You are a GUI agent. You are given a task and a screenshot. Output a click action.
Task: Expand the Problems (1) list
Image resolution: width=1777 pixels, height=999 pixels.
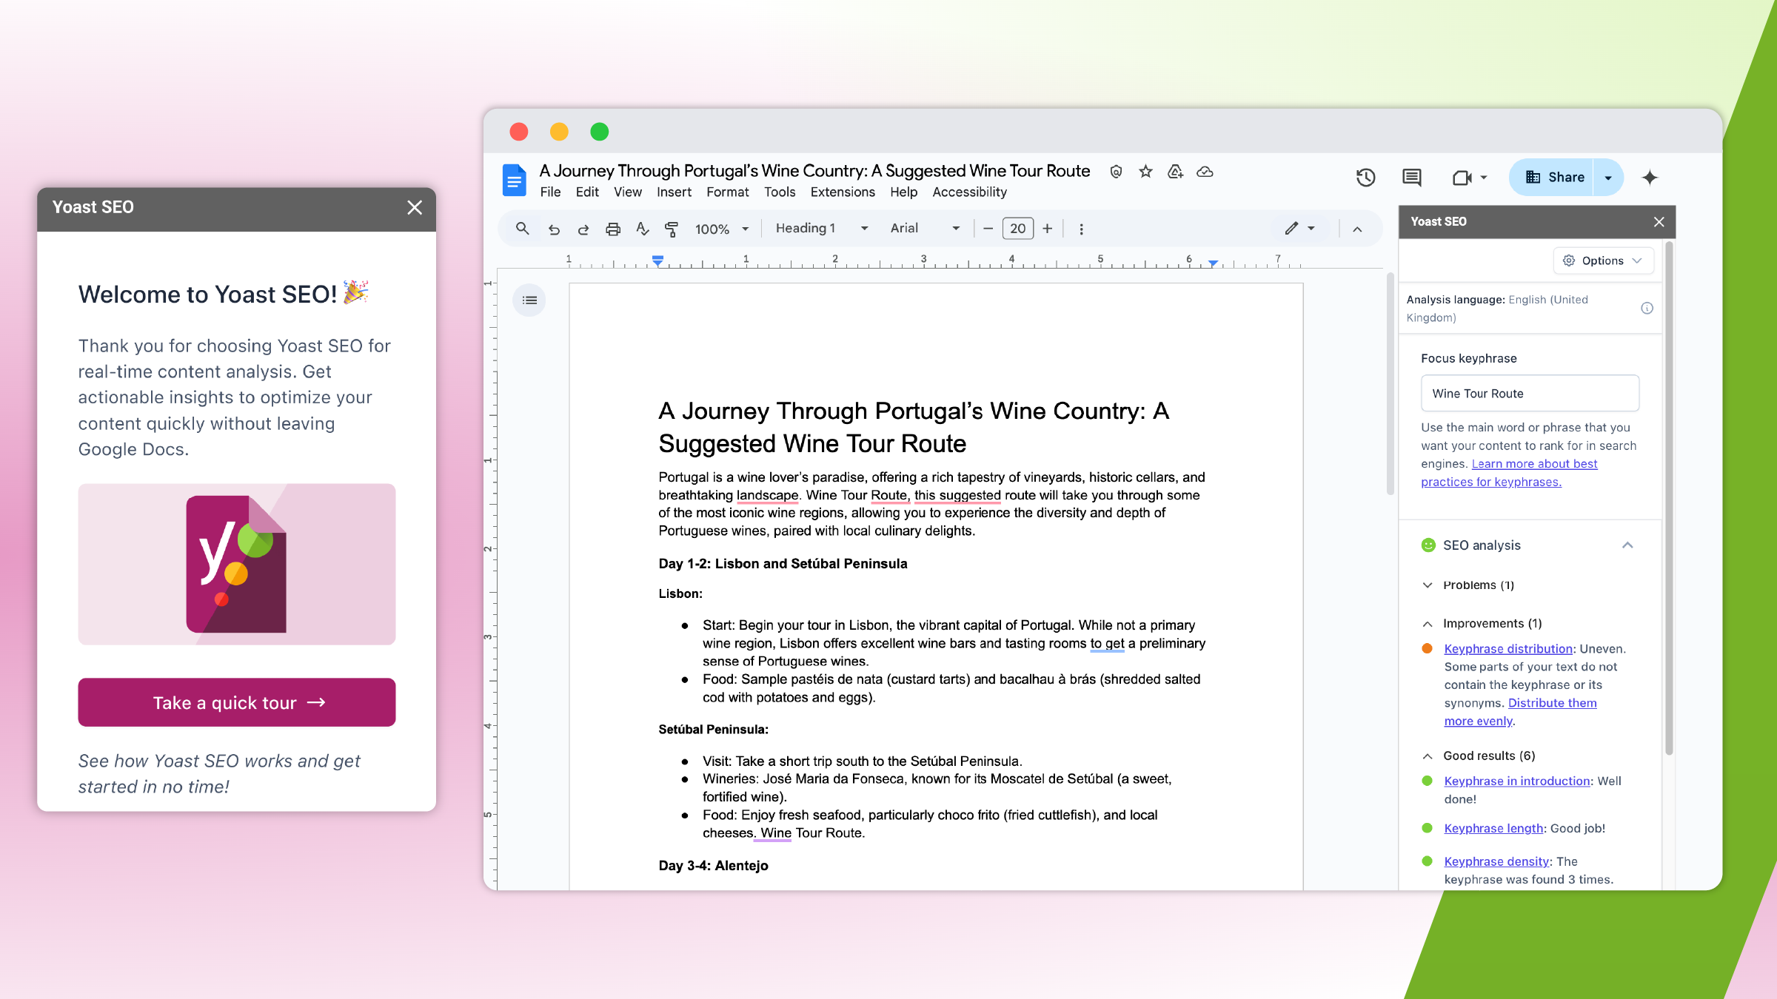coord(1428,585)
